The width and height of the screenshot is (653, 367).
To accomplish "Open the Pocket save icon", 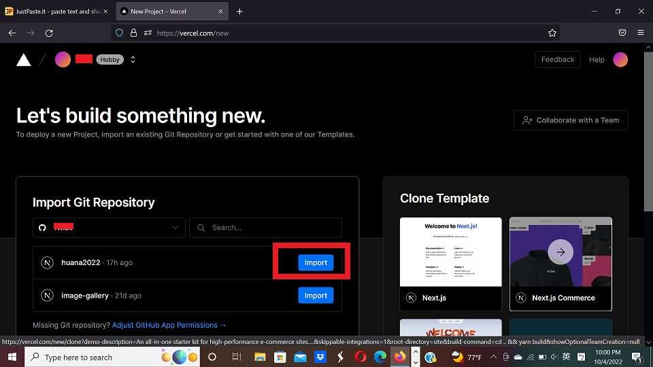I will tap(622, 33).
